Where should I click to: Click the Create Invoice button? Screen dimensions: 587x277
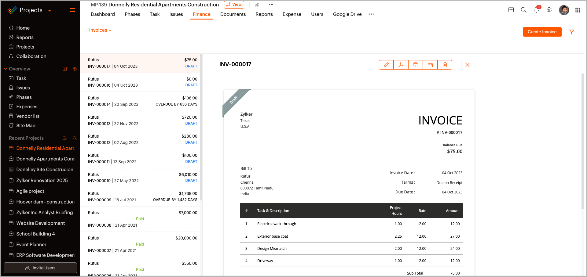click(x=542, y=32)
